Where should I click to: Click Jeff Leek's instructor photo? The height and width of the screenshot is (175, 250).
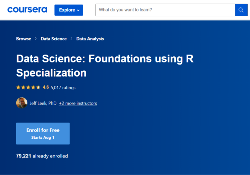tap(22, 103)
